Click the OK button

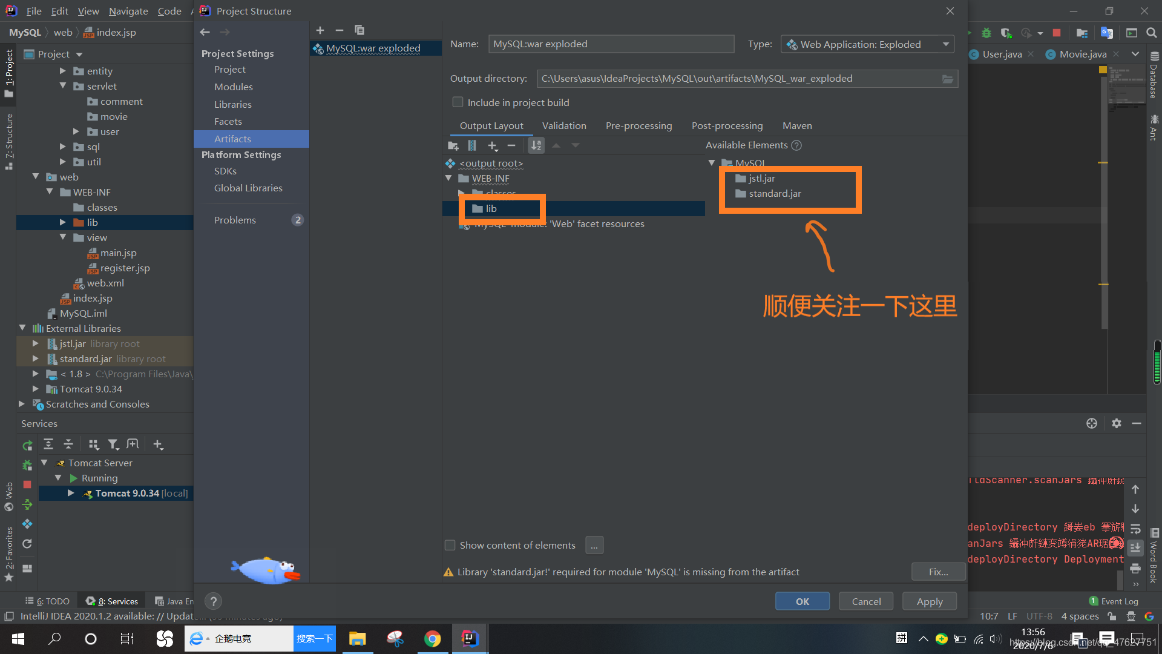click(x=803, y=601)
